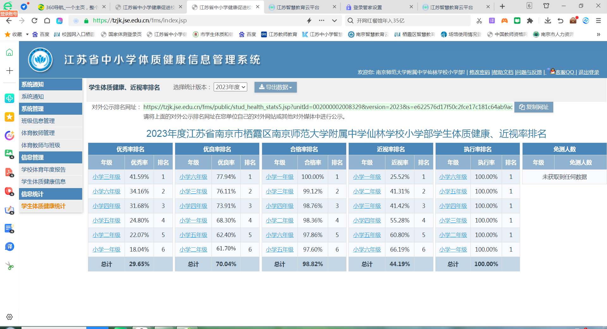Click the 退出登录 link
607x329 pixels.
[x=589, y=72]
